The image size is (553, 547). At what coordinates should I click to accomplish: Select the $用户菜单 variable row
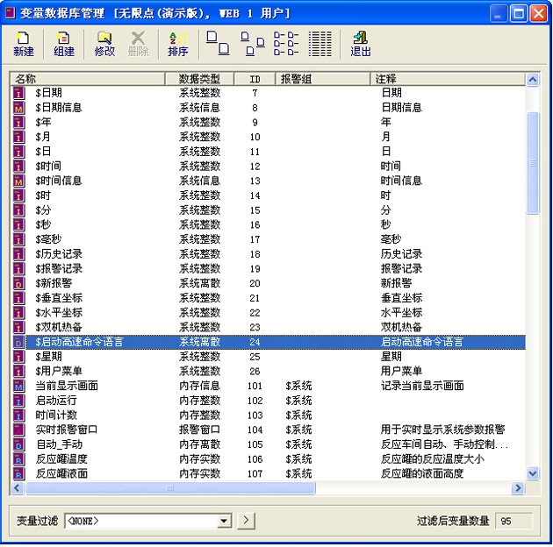[x=268, y=371]
